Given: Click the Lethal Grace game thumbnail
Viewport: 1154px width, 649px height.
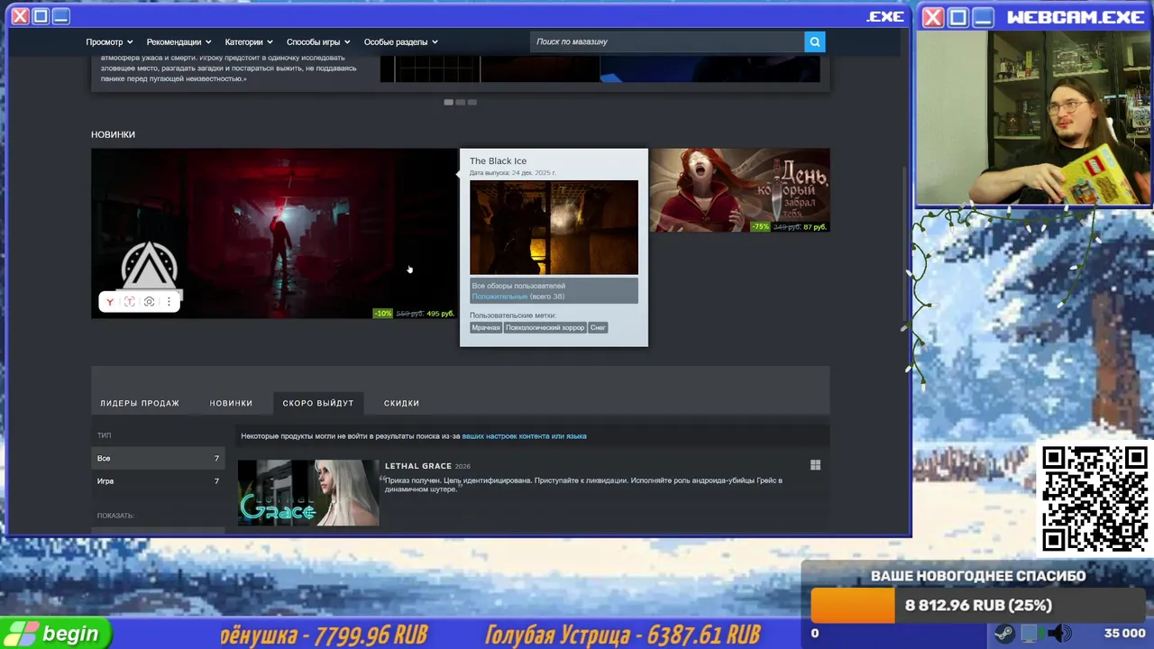Looking at the screenshot, I should coord(308,493).
